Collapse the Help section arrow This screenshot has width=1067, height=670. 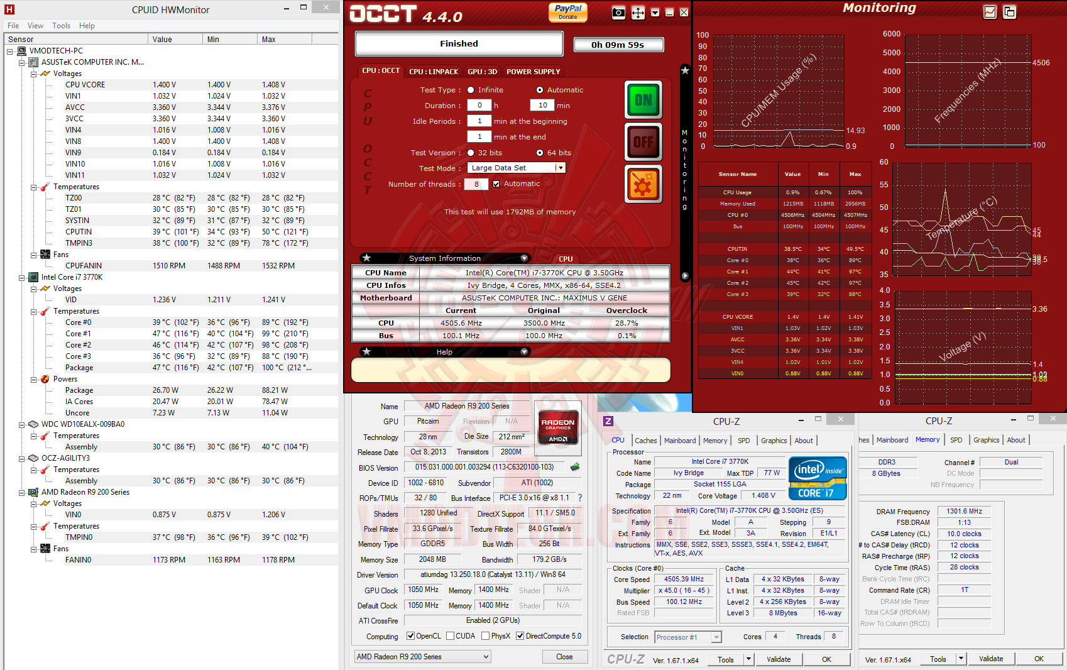pyautogui.click(x=524, y=352)
